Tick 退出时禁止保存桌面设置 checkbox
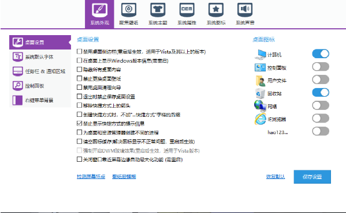This screenshot has height=213, width=346. coord(79,97)
